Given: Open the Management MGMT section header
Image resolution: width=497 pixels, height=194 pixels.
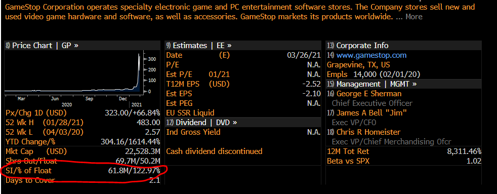Looking at the screenshot, I should pos(403,84).
